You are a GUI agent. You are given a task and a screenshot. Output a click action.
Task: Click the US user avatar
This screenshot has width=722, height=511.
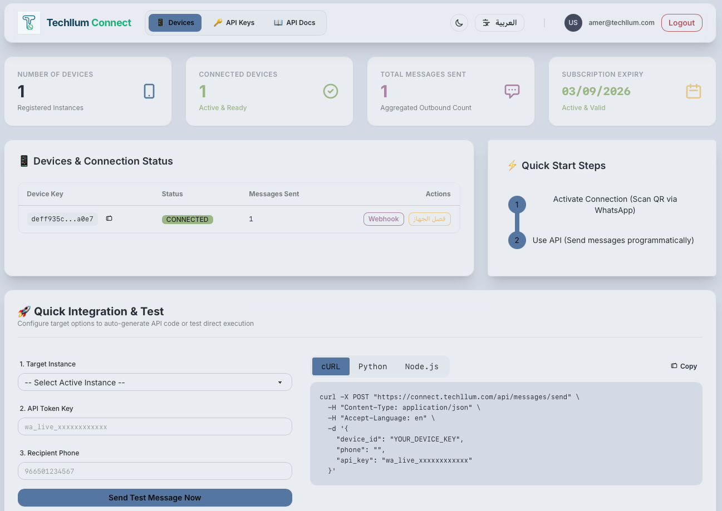click(573, 23)
